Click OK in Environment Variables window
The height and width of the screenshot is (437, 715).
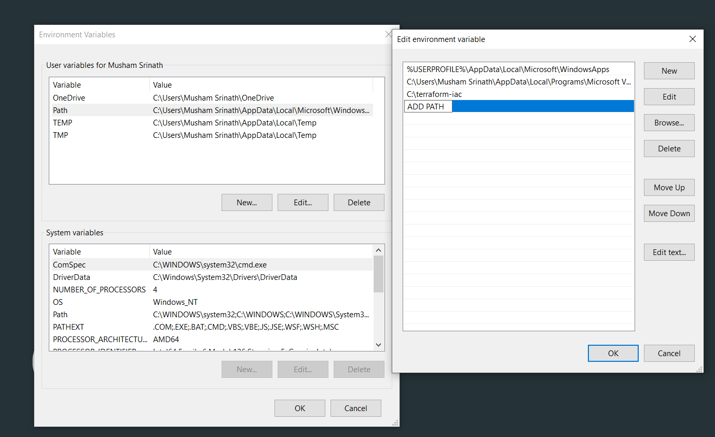click(x=299, y=408)
